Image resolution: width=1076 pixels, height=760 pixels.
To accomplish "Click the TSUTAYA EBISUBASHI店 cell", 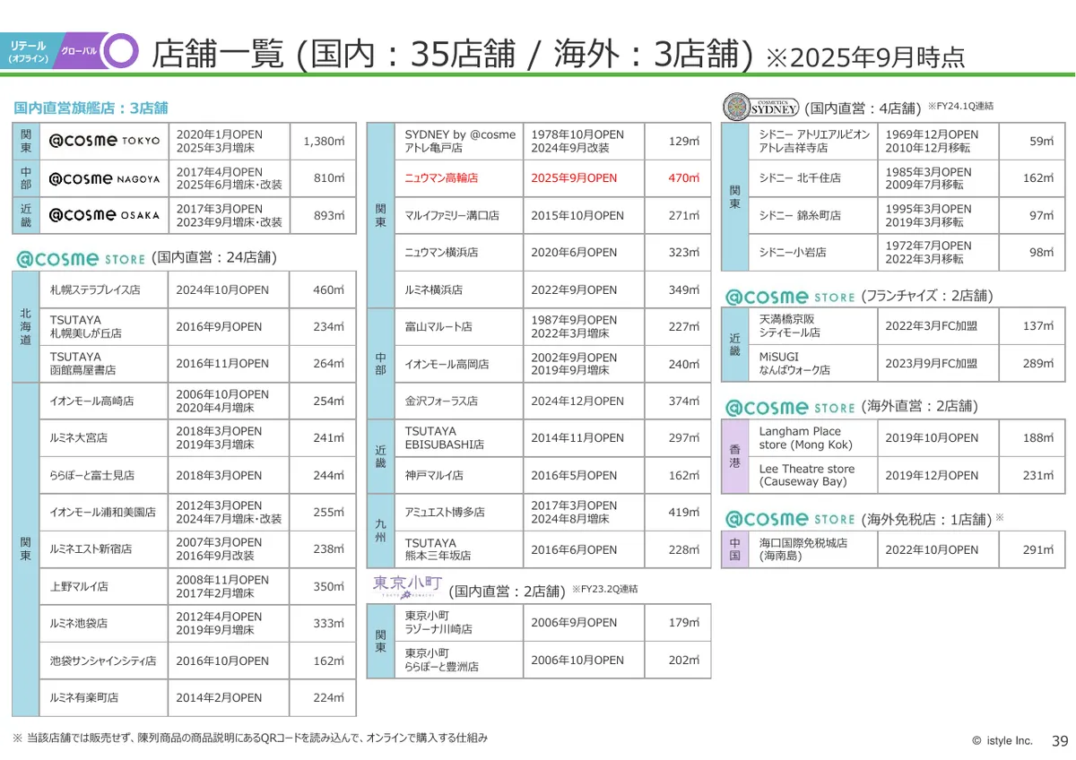I will (x=458, y=438).
